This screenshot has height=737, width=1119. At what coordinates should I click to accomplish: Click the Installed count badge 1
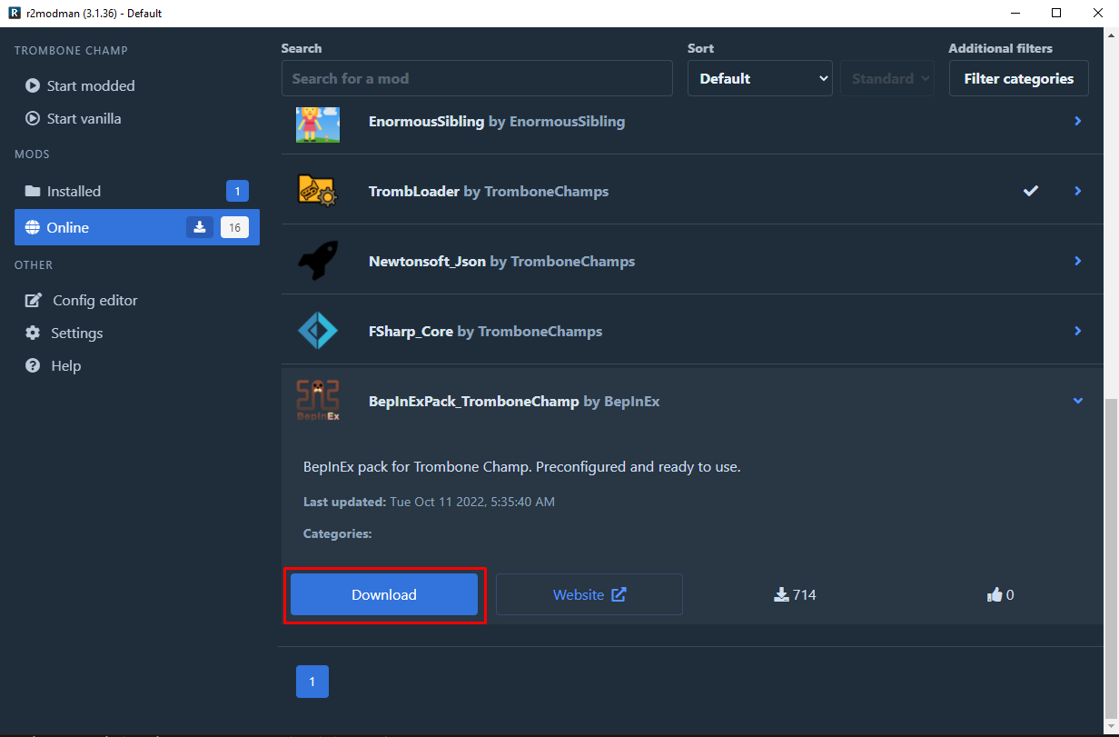click(x=237, y=191)
